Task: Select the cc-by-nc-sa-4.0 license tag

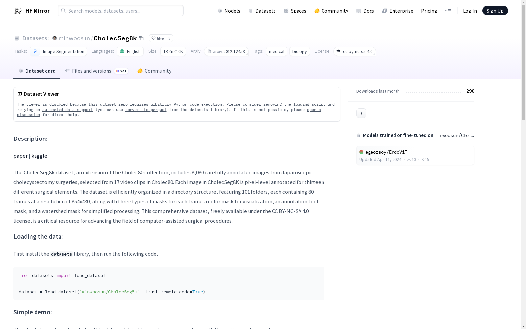Action: coord(355,51)
